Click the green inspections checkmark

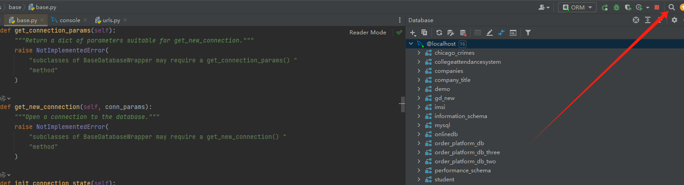[x=399, y=33]
